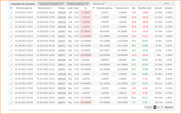Click the Pips column header

point(133,8)
